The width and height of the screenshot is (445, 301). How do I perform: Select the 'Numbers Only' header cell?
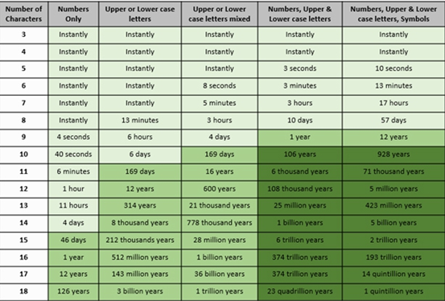pyautogui.click(x=73, y=14)
